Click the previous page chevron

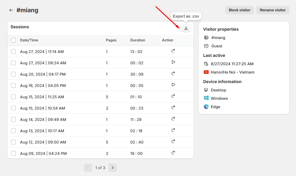[x=88, y=168]
